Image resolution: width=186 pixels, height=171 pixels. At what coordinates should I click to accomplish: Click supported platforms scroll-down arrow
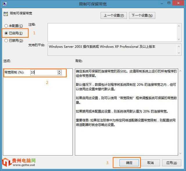(x=179, y=53)
